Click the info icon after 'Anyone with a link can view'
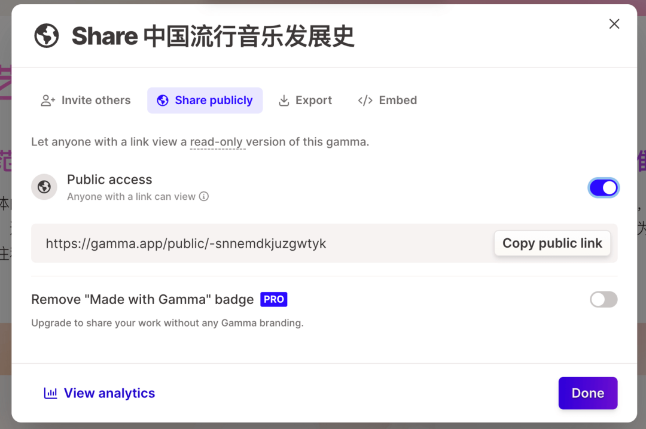This screenshot has height=429, width=646. [204, 197]
